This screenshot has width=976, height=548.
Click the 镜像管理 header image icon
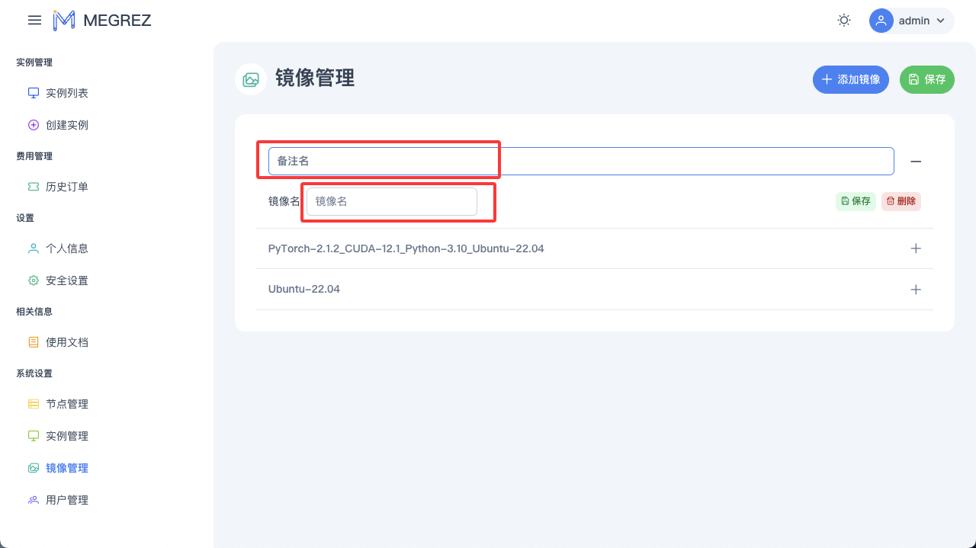point(250,79)
